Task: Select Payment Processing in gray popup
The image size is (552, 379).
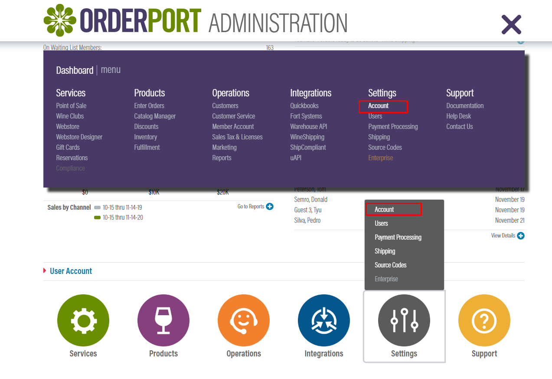Action: click(x=398, y=237)
